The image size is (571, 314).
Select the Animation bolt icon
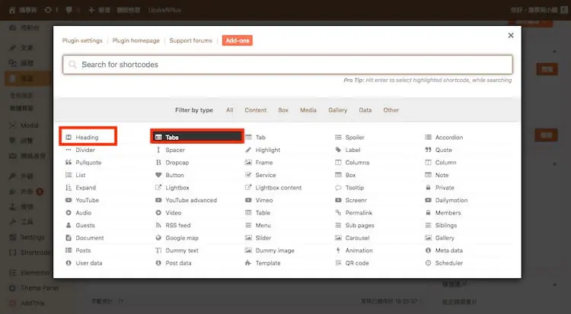[x=338, y=250]
